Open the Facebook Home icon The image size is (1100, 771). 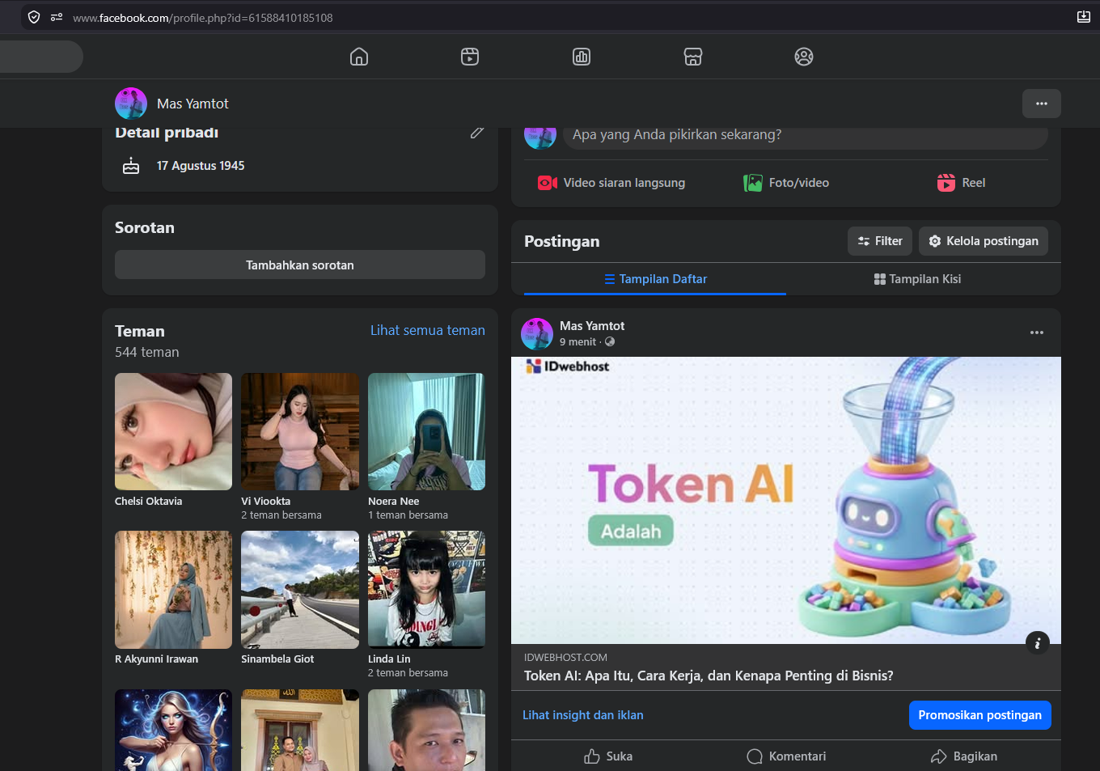(359, 57)
